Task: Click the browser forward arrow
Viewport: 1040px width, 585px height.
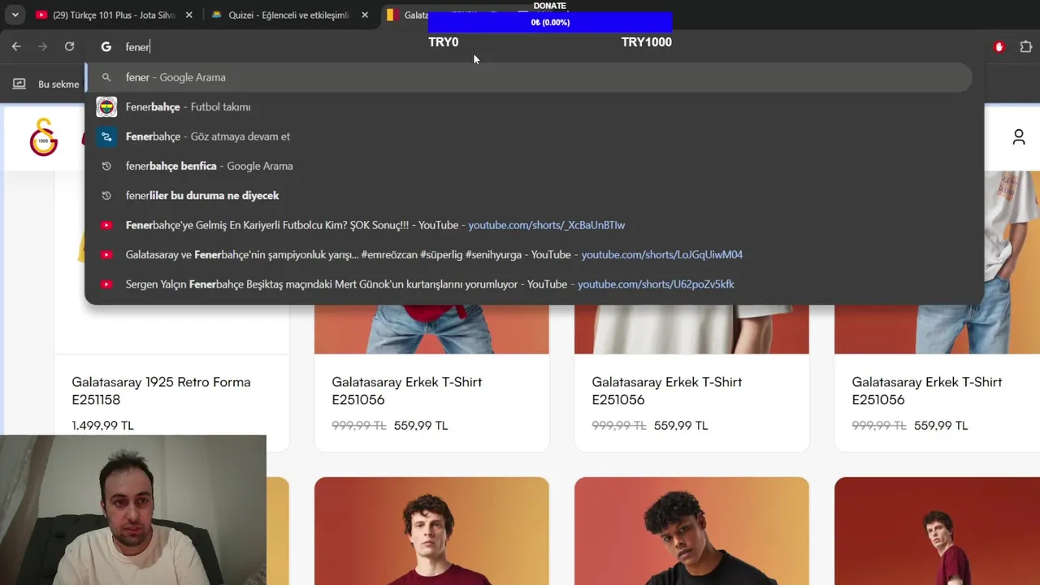Action: pos(42,47)
